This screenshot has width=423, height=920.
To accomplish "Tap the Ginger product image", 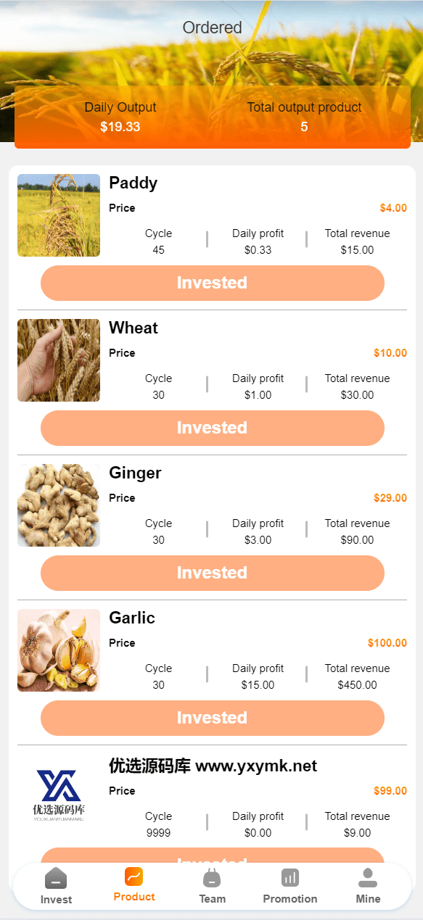I will [x=59, y=505].
